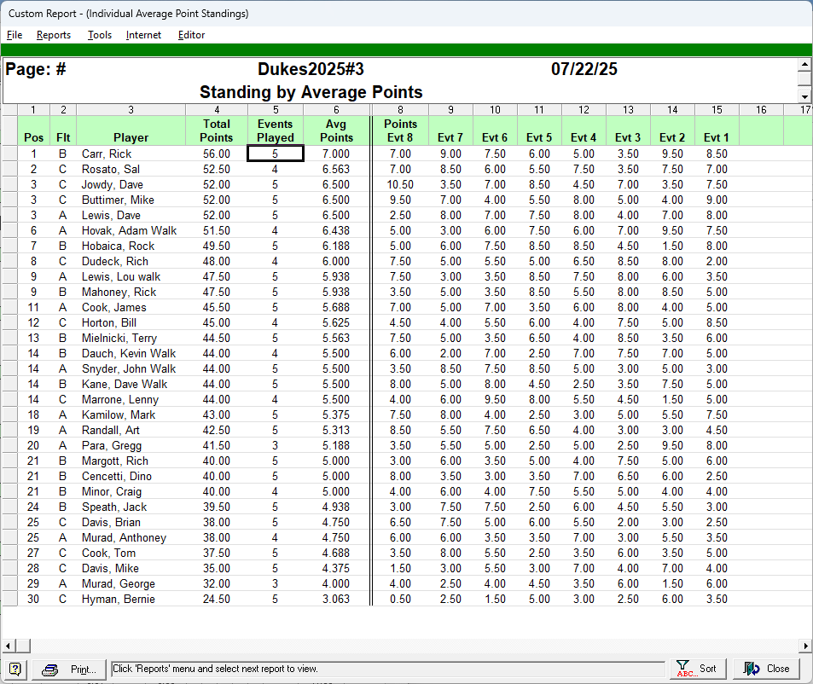Click the horizontal scrollbar right arrow
The height and width of the screenshot is (684, 813).
[x=804, y=646]
